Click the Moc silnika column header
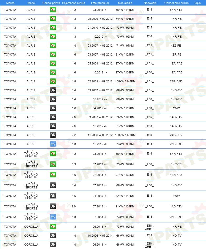206x249 pixels. click(125, 3)
